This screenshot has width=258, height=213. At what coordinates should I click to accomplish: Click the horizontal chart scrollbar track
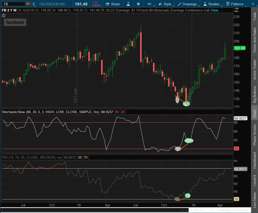(x=94, y=210)
